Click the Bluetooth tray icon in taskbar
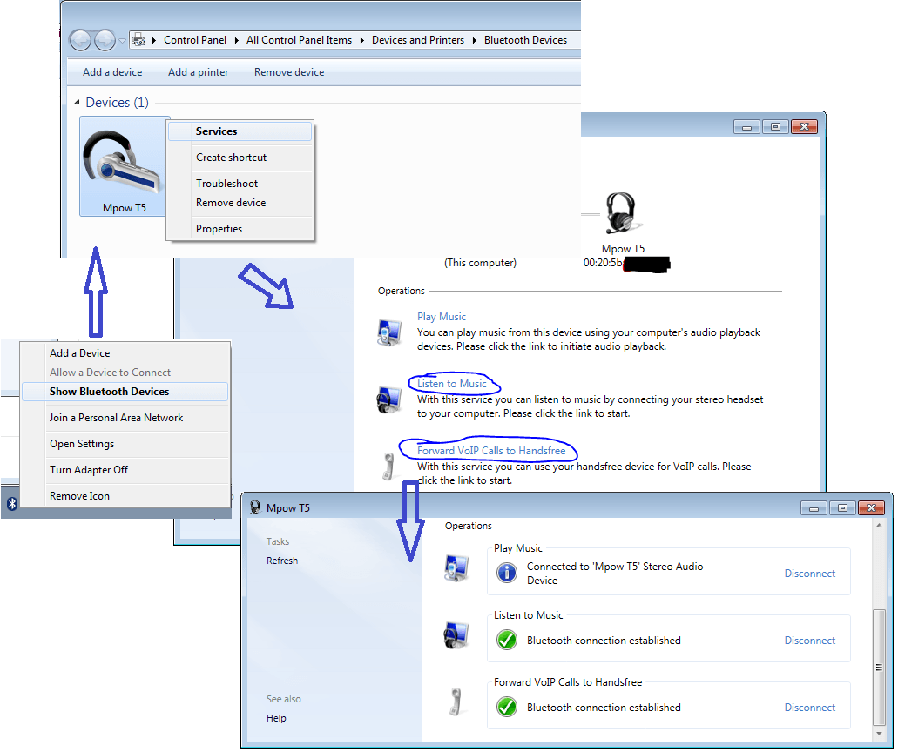Image resolution: width=898 pixels, height=752 pixels. 12,504
